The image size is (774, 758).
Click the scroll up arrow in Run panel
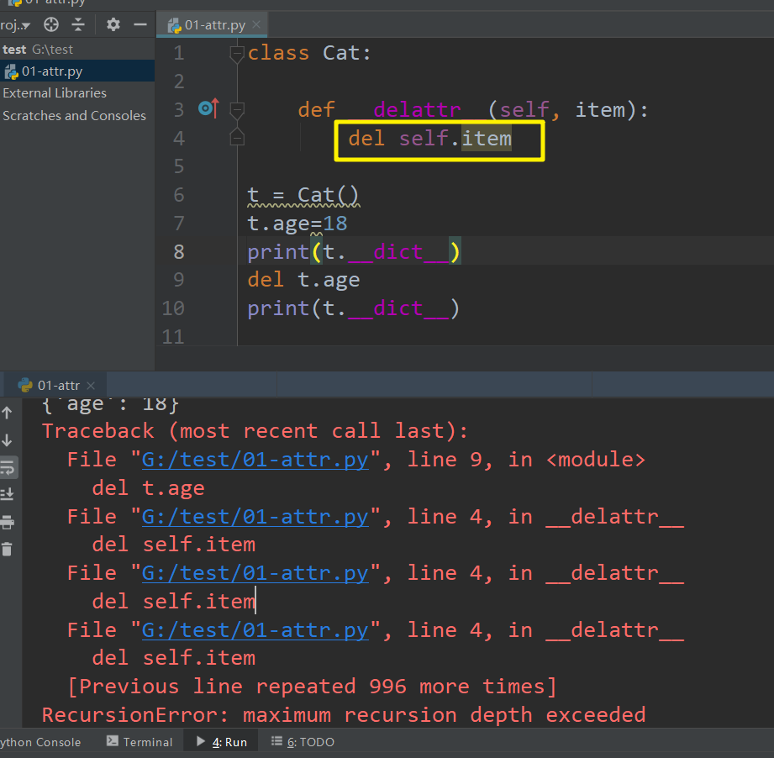(7, 413)
